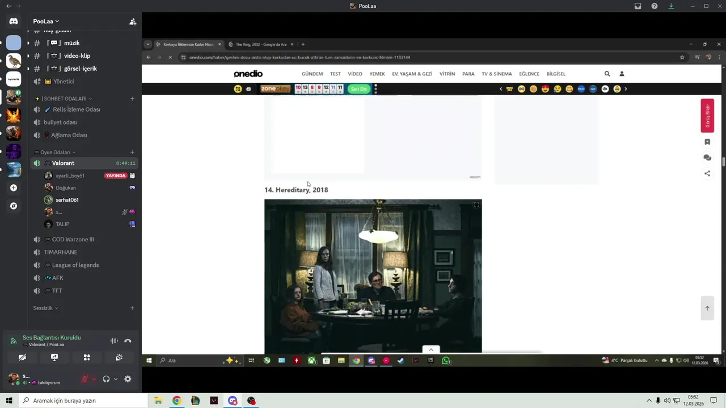726x408 pixels.
Task: Bookmark page star in streamed Chrome
Action: click(x=682, y=57)
